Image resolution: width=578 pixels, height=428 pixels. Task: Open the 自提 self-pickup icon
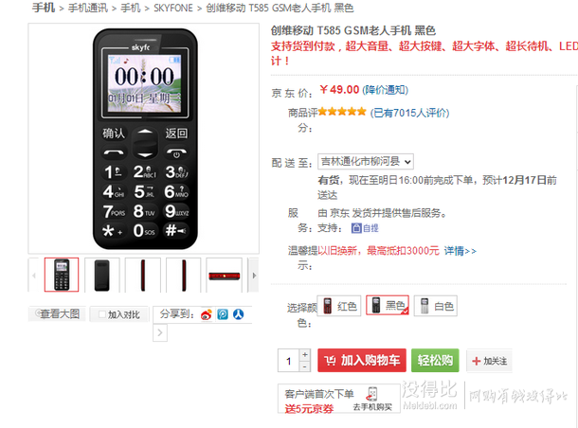click(356, 228)
